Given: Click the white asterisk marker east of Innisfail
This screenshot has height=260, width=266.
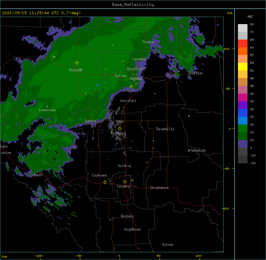Looking at the screenshot, I should click(155, 94).
